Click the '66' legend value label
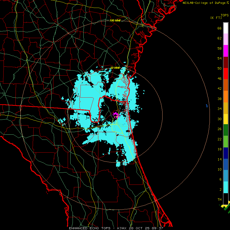Screen dimensions: 230x230 220,28
